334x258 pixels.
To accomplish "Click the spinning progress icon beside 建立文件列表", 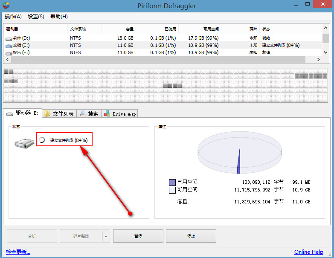I will click(42, 140).
